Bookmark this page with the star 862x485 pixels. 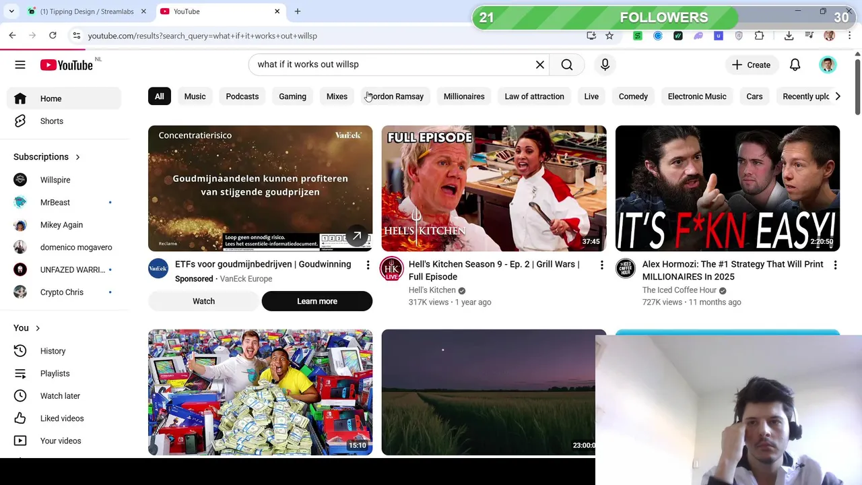click(x=609, y=36)
